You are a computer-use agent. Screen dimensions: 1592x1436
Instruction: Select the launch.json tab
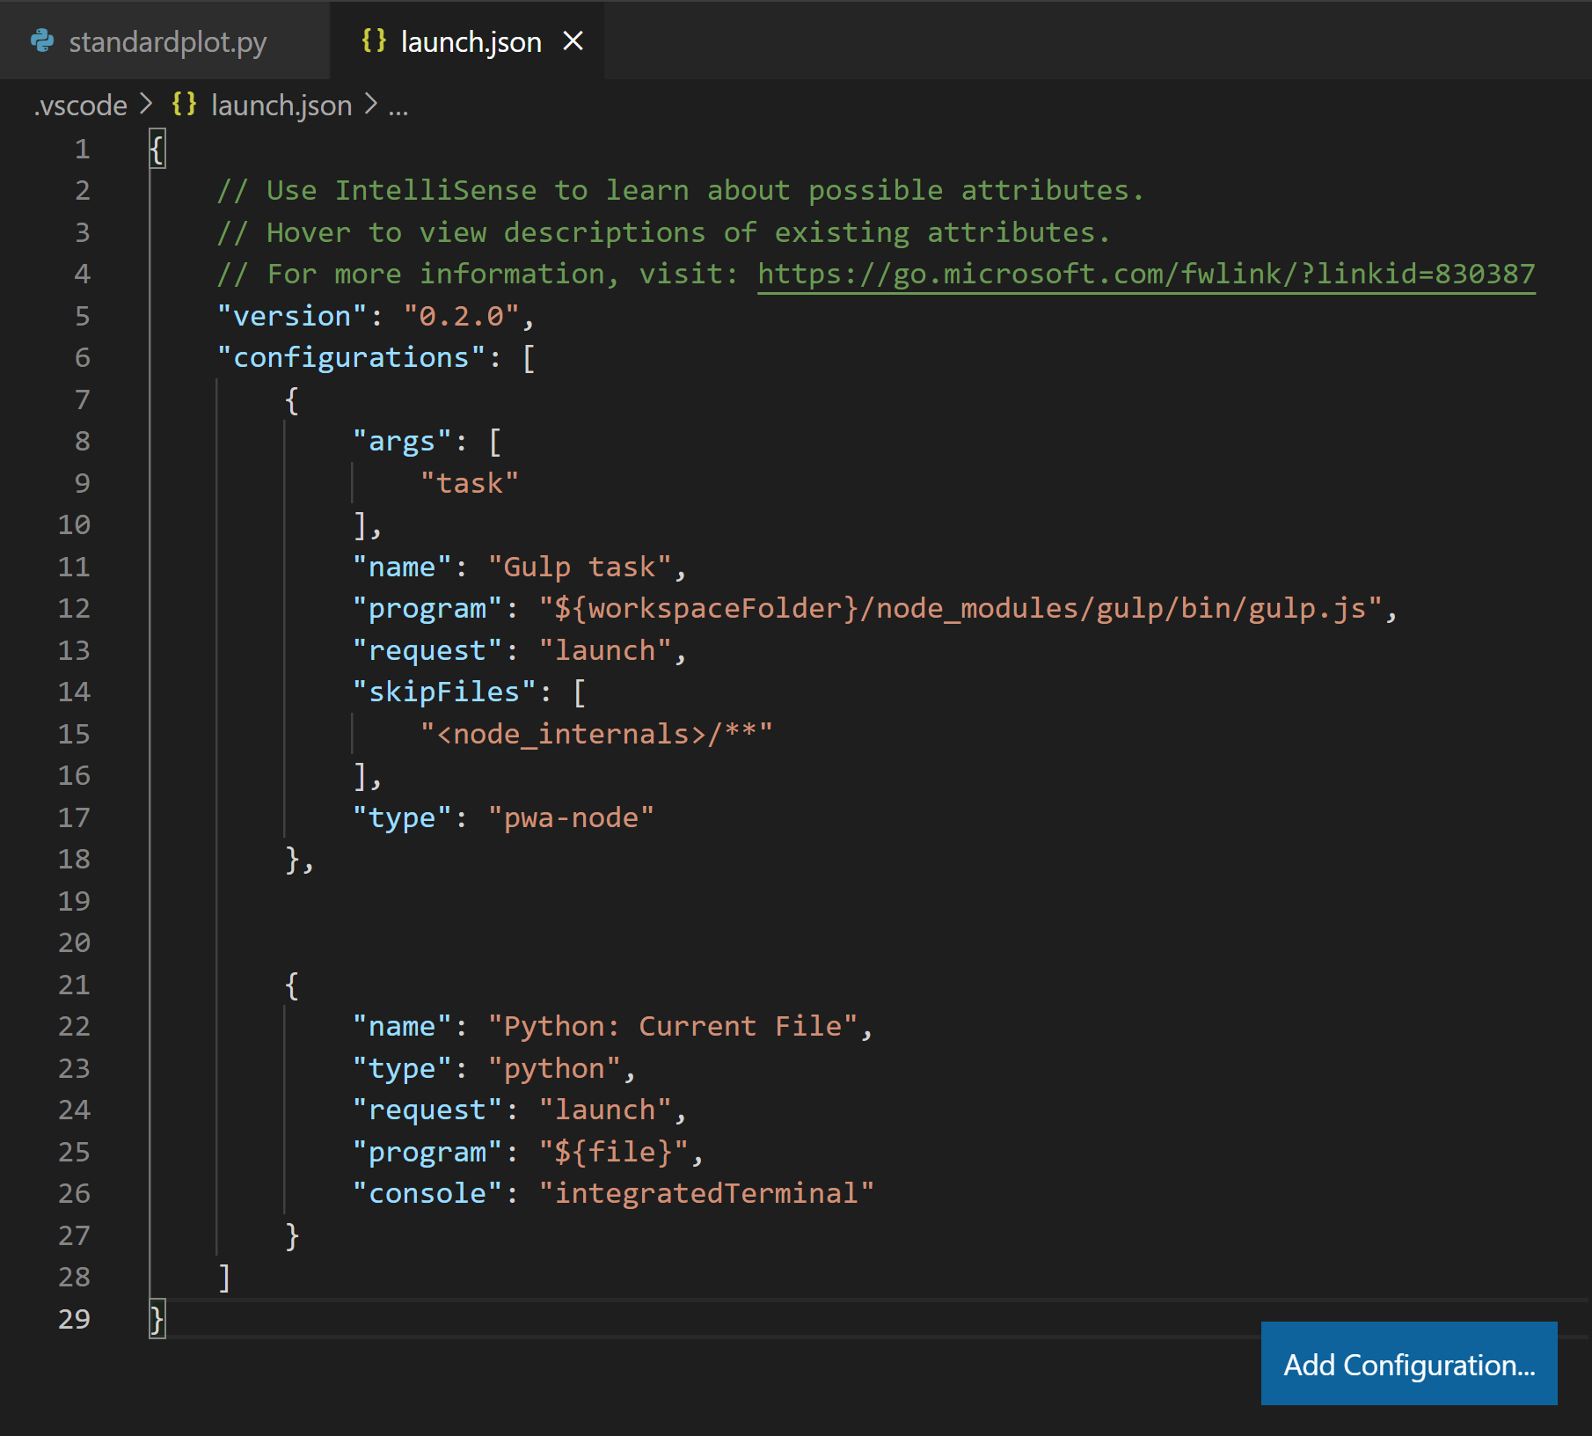[471, 41]
